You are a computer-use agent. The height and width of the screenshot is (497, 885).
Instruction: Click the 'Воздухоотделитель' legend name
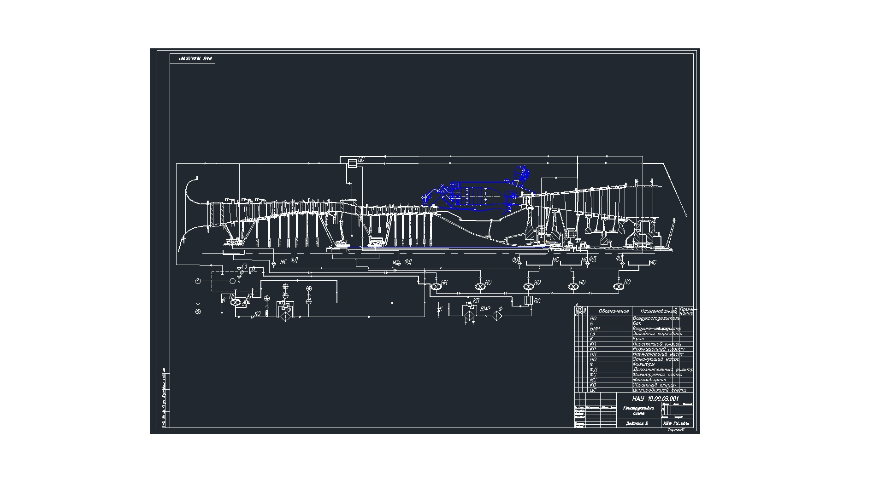click(656, 318)
